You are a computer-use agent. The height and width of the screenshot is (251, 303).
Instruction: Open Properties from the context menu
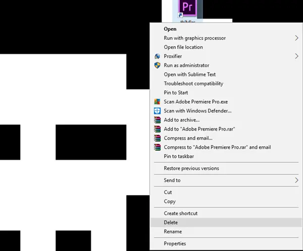(x=226, y=243)
